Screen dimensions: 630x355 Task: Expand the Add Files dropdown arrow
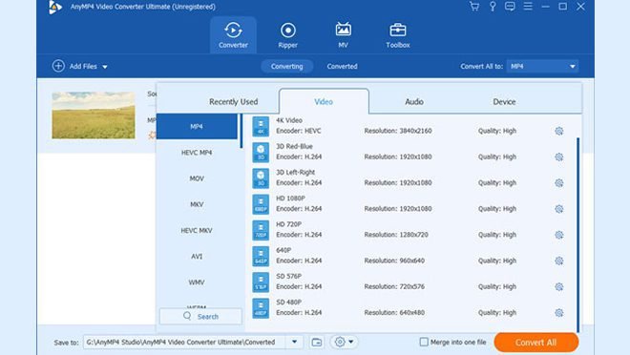tap(104, 67)
